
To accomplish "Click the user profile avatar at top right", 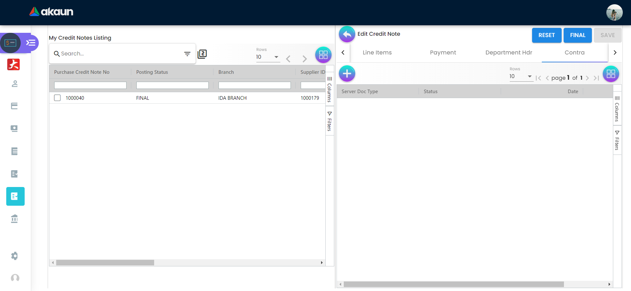I will pos(614,12).
